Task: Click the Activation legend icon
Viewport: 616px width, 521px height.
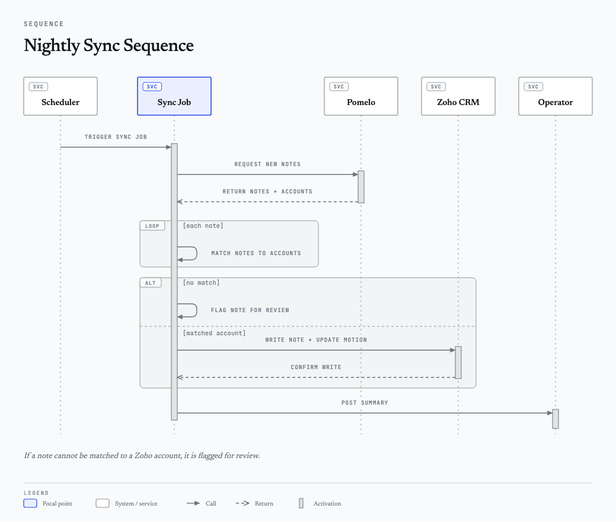Action: pyautogui.click(x=301, y=503)
